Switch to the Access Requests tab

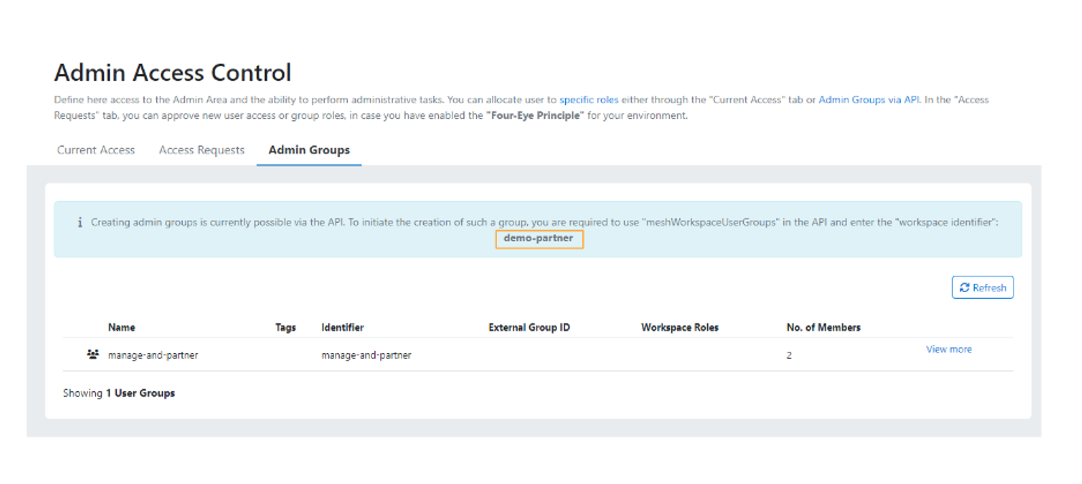[x=201, y=150]
